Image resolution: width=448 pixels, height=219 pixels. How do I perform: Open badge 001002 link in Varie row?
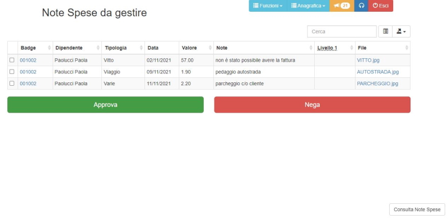28,83
